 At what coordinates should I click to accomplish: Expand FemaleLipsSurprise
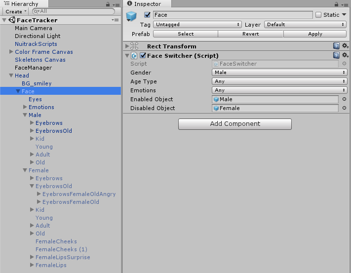coord(32,257)
